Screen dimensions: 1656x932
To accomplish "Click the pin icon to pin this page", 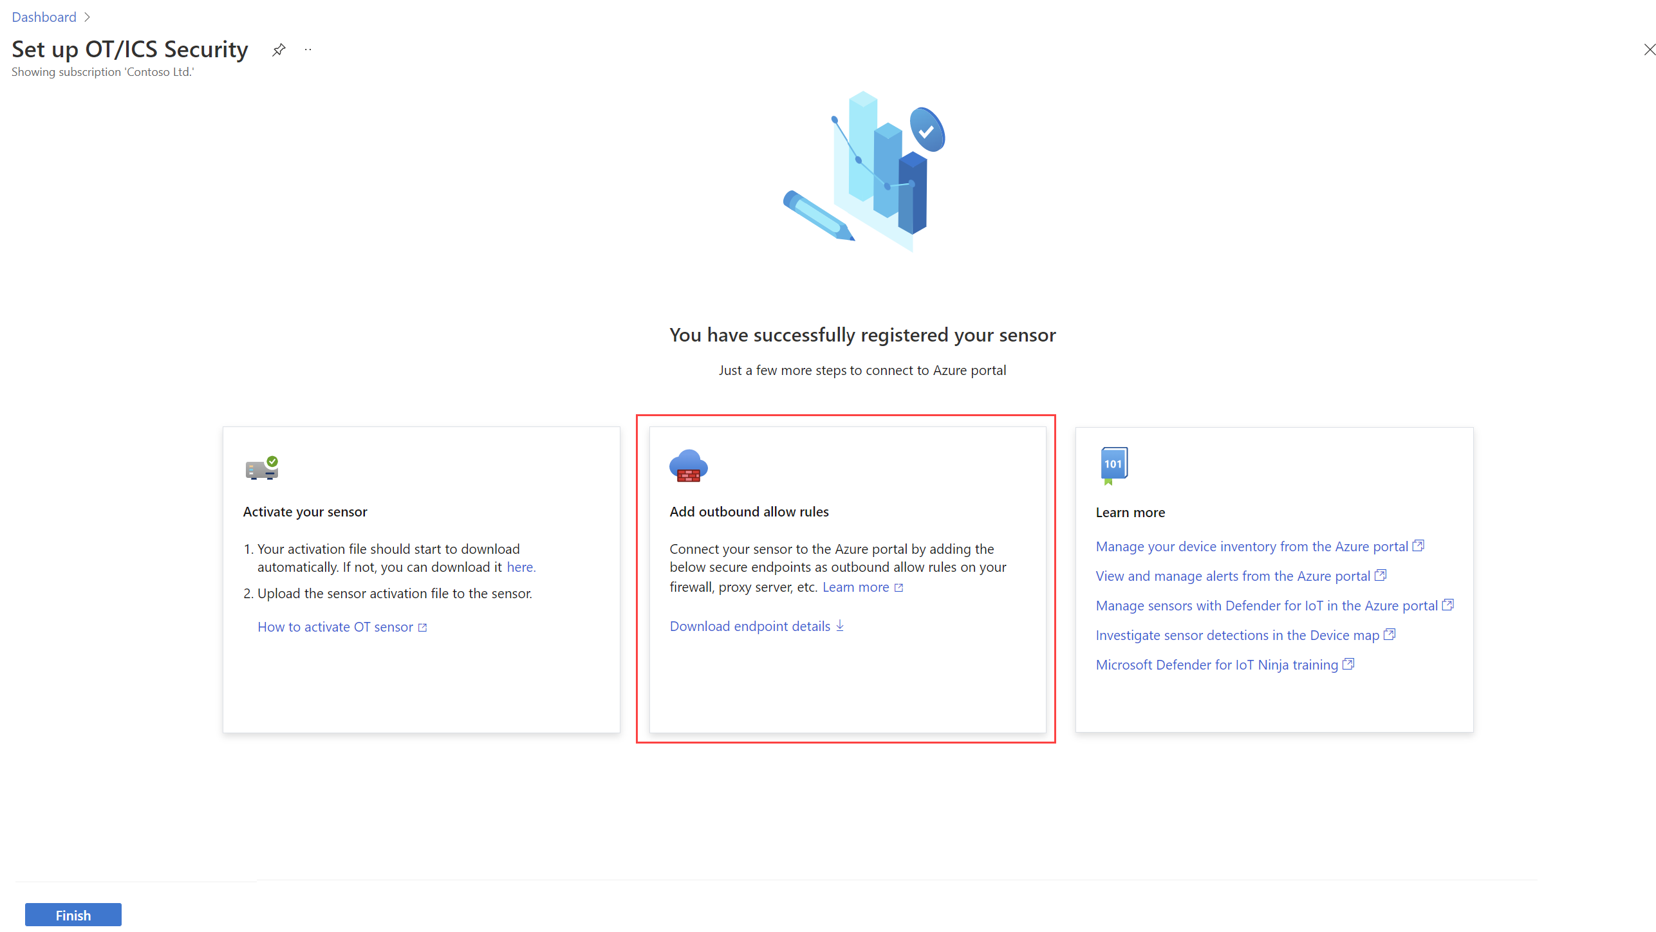I will [277, 50].
